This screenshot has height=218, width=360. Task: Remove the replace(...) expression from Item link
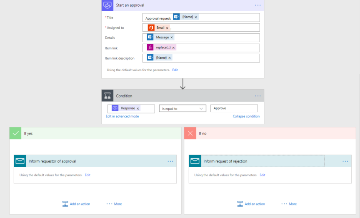coord(173,48)
